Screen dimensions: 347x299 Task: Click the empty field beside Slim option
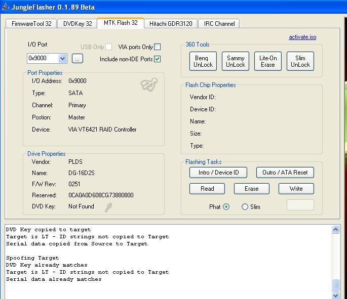click(300, 205)
